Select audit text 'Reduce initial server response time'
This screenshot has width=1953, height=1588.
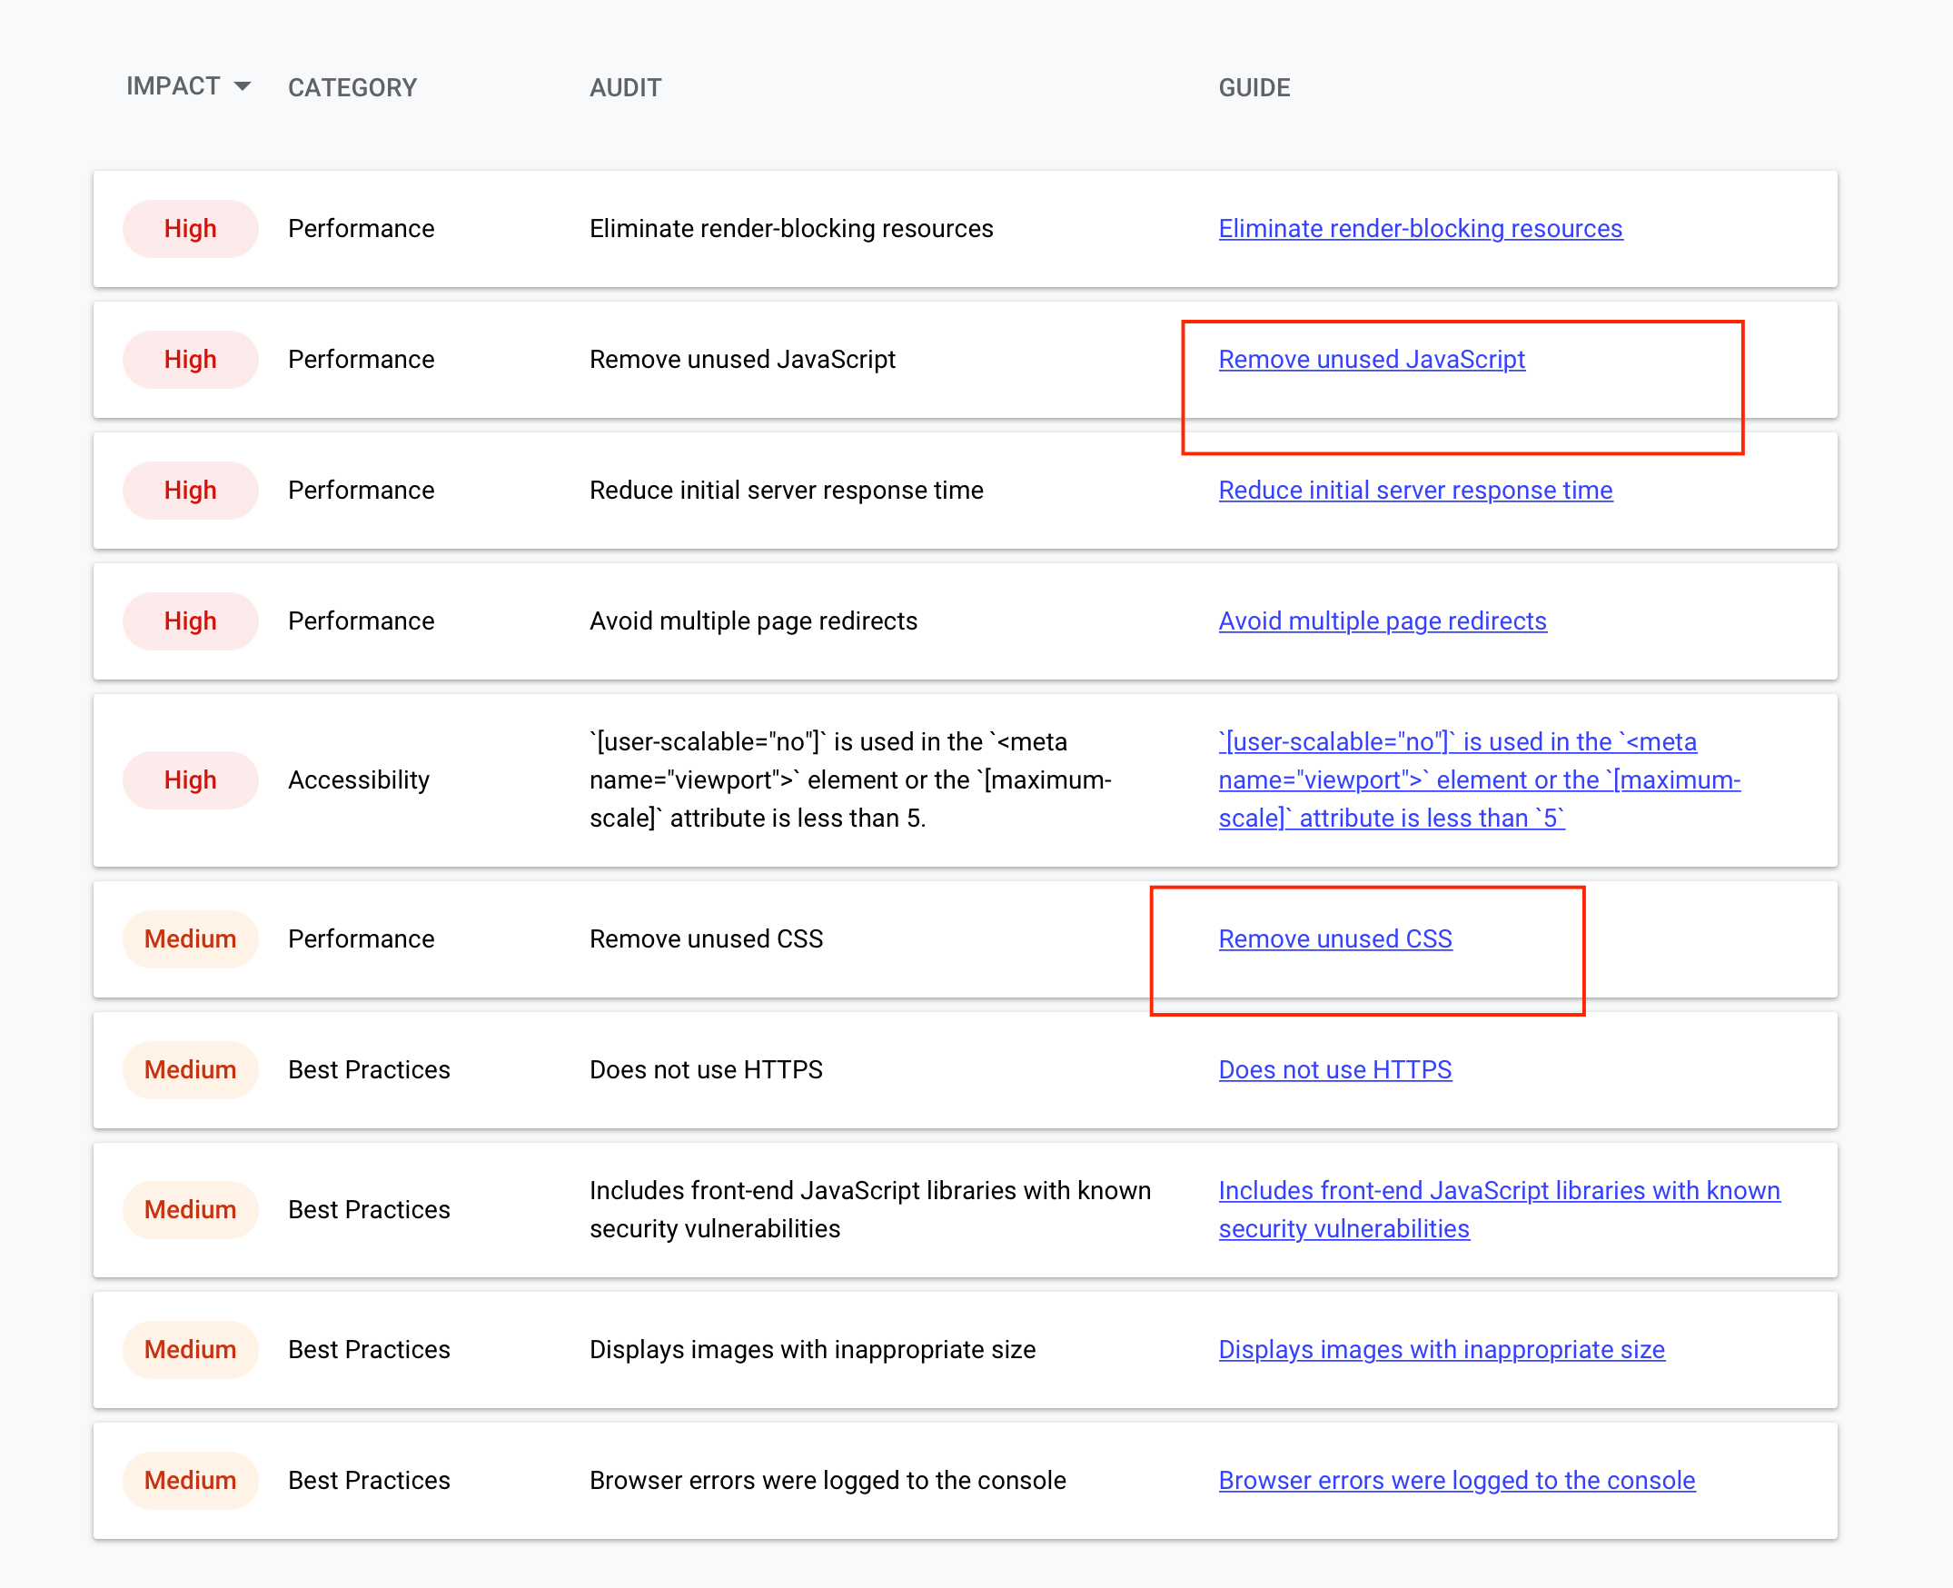786,491
